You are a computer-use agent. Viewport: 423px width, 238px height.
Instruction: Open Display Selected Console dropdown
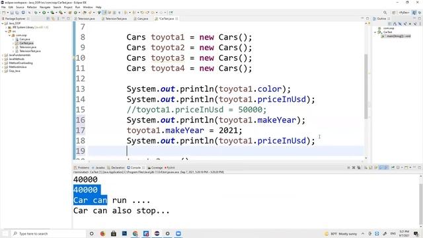(x=402, y=167)
